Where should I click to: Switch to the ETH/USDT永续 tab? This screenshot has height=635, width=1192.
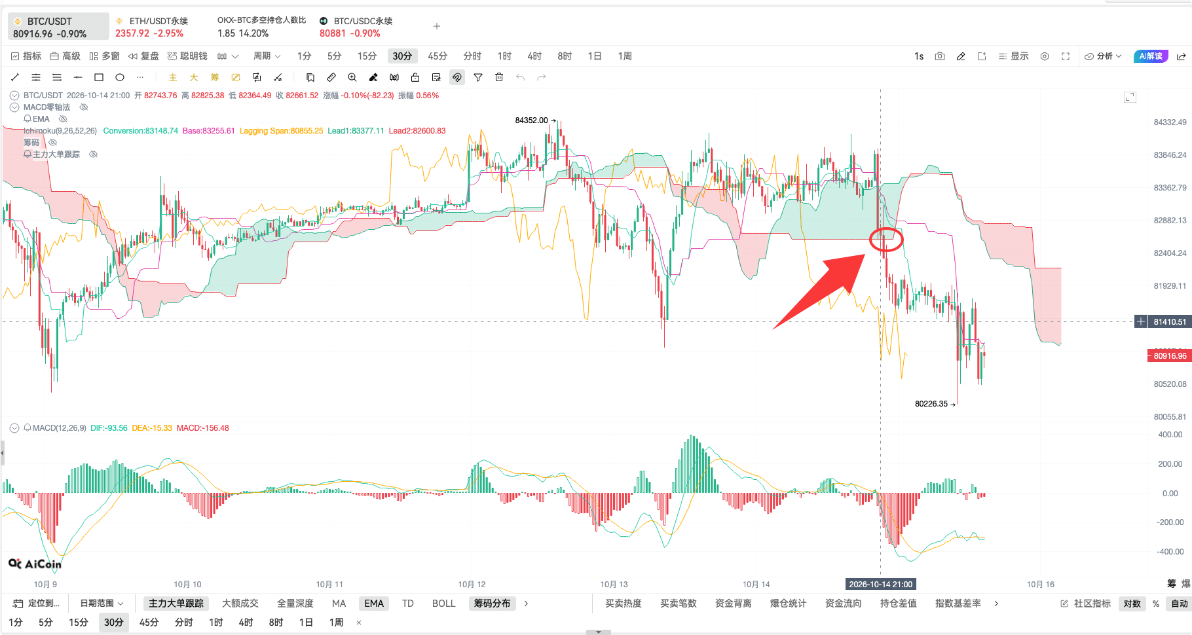pyautogui.click(x=152, y=27)
